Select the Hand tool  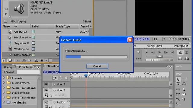184,94
